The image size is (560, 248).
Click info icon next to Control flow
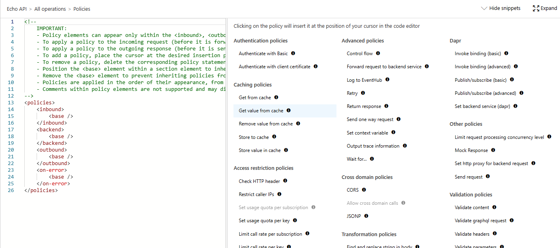click(x=378, y=53)
